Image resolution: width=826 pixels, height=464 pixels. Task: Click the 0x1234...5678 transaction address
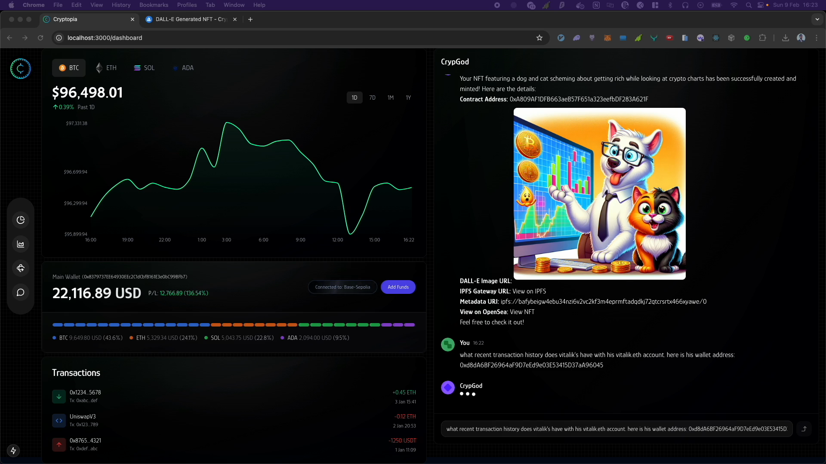pos(85,393)
